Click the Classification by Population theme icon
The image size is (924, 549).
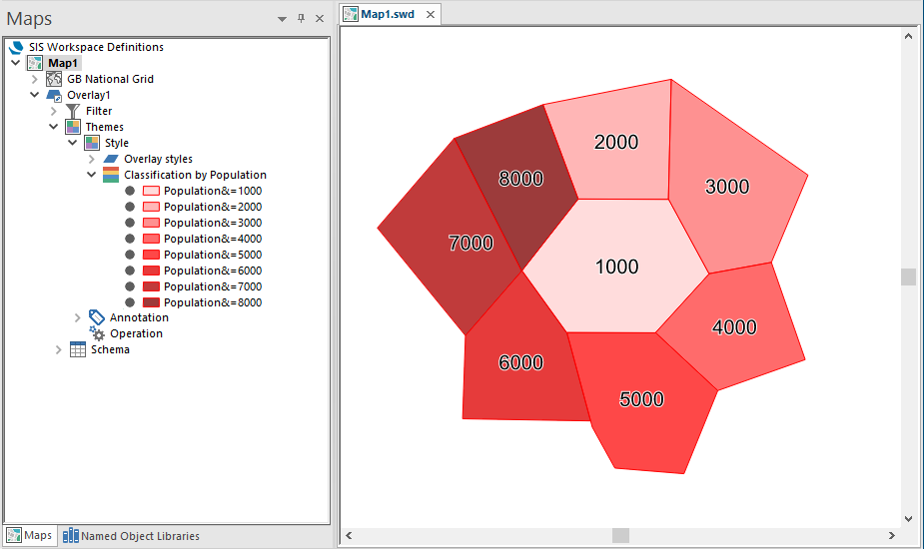(x=111, y=175)
